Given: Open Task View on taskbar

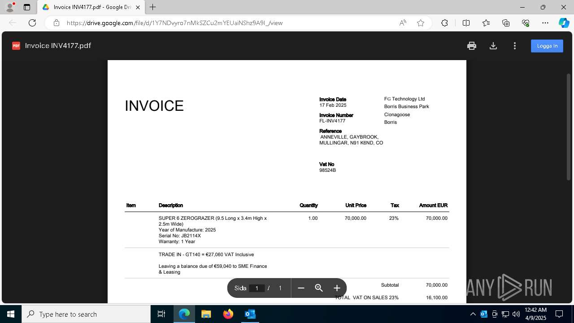Looking at the screenshot, I should tap(161, 314).
